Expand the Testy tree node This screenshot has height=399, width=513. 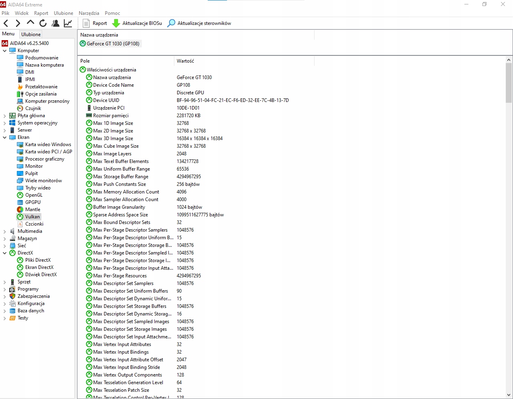click(4, 318)
